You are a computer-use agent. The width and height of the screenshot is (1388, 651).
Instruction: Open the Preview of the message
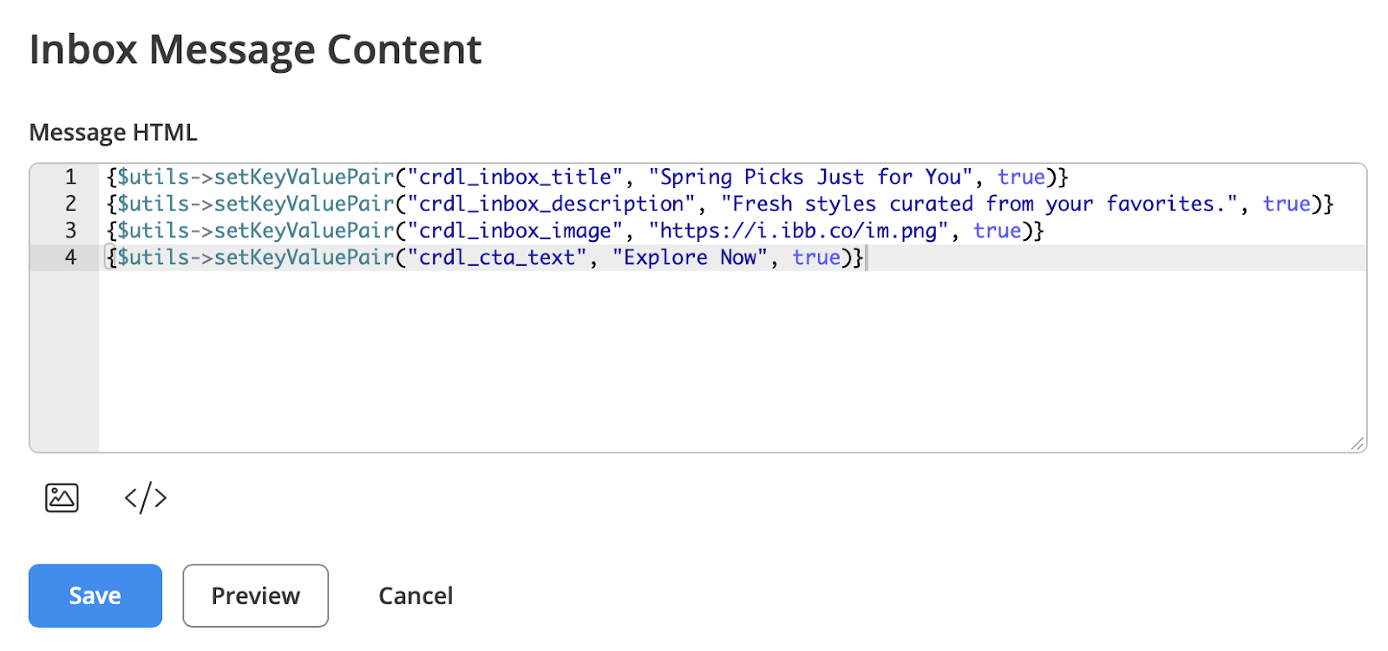pyautogui.click(x=255, y=596)
